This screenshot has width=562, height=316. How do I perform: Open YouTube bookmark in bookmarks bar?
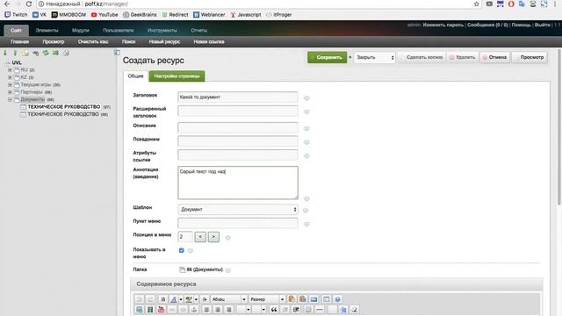[104, 15]
